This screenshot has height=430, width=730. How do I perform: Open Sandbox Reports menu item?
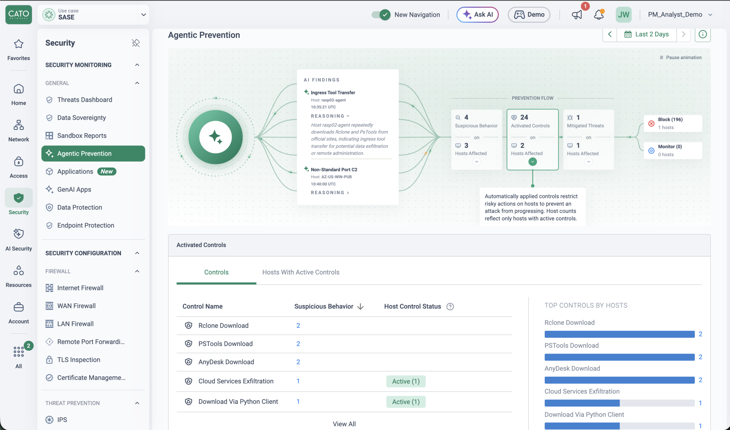[x=93, y=136]
